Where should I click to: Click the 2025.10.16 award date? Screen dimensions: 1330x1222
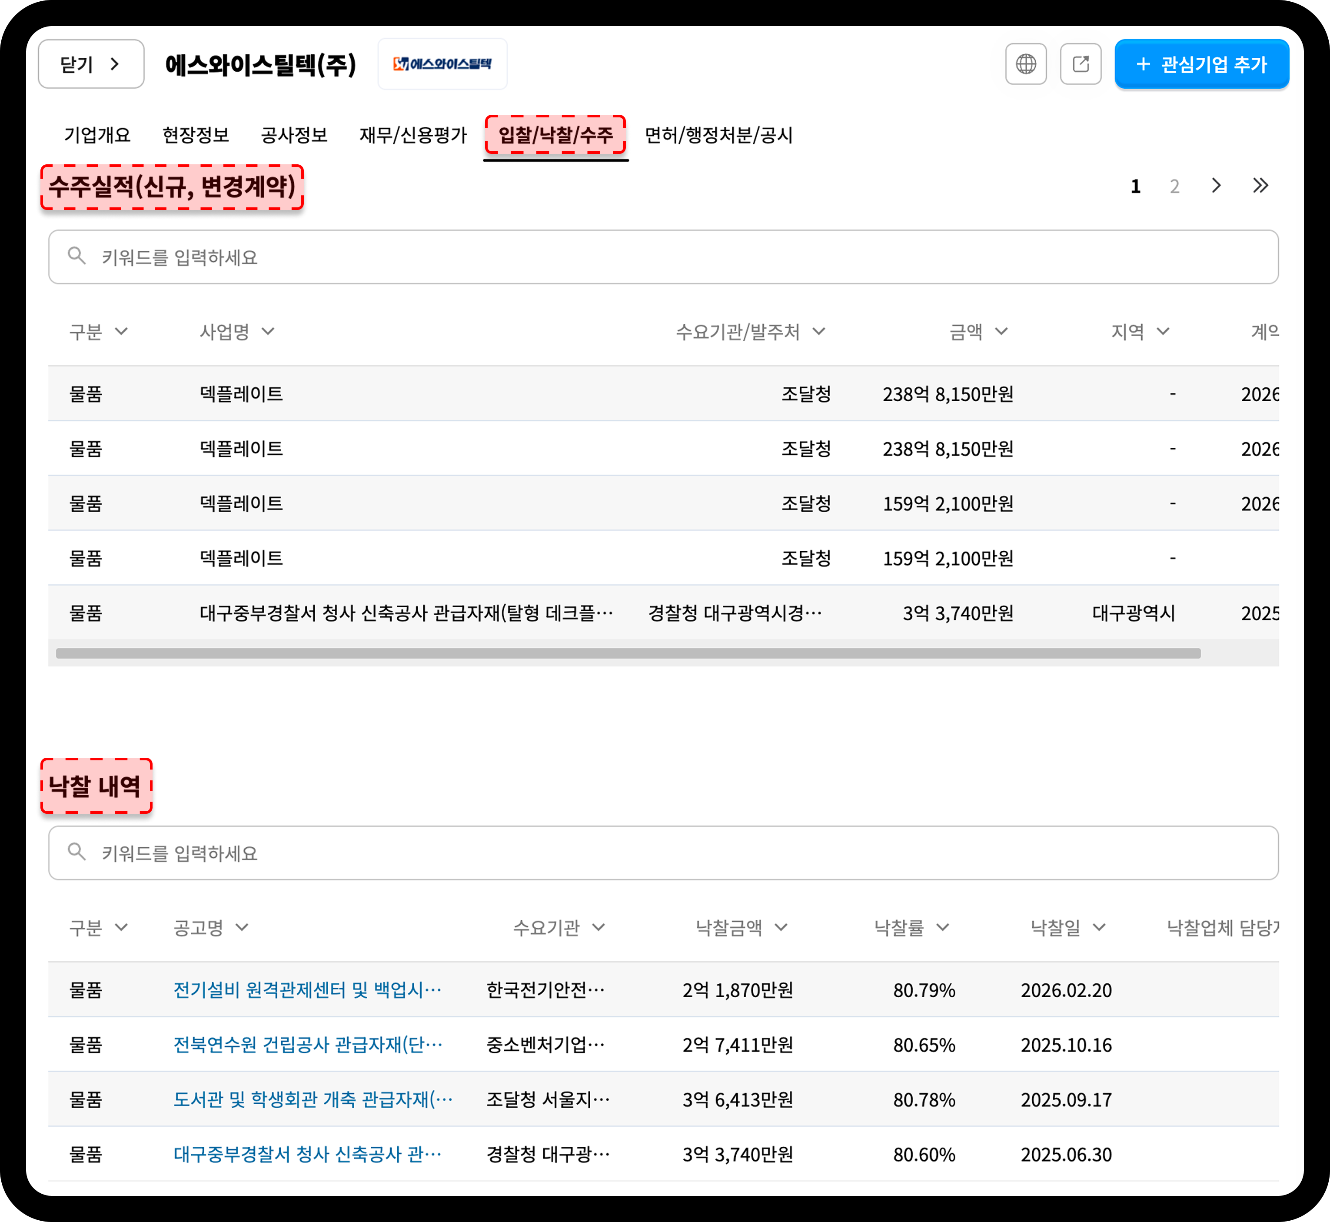click(1066, 1045)
